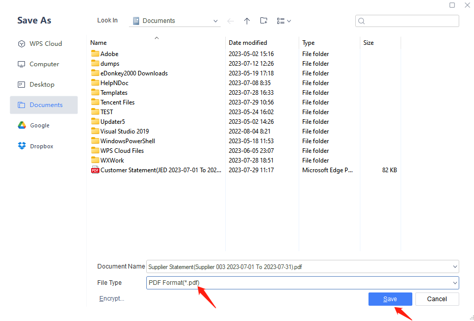
Task: Open the File Type dropdown
Action: [455, 283]
